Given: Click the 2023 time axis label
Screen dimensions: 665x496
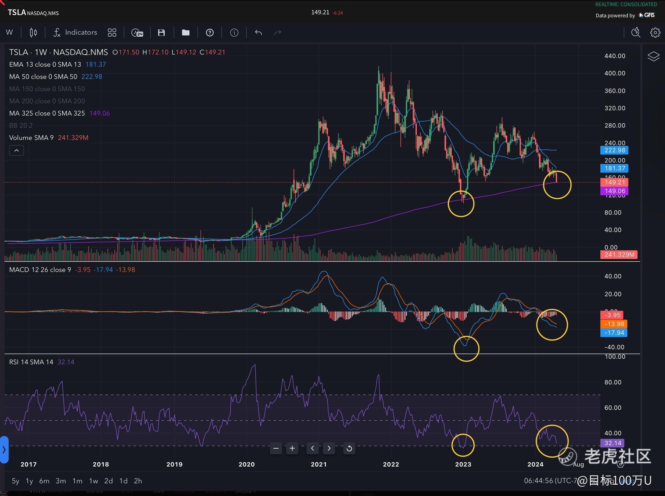Looking at the screenshot, I should 463,464.
